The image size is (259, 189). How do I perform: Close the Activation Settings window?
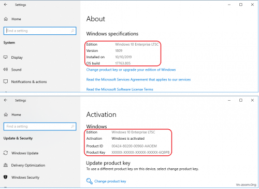(252, 100)
